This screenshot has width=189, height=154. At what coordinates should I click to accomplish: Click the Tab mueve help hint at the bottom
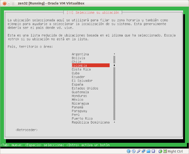12,145
